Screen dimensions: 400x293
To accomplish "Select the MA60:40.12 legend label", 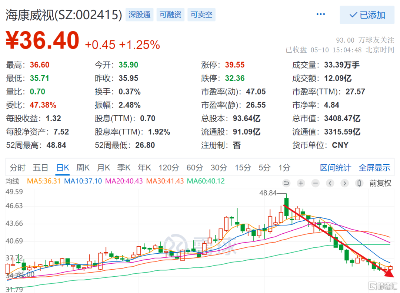I will [x=206, y=181].
